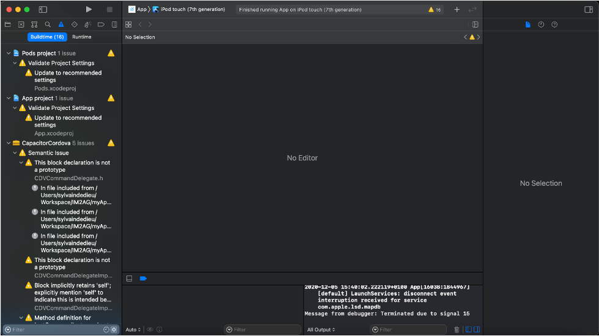Click the code review arrows icon
This screenshot has width=599, height=336.
coord(472,10)
